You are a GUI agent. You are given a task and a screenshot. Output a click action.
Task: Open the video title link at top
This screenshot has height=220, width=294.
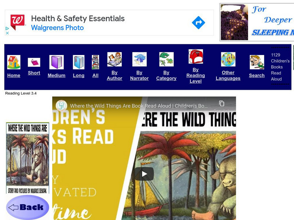[x=139, y=106]
